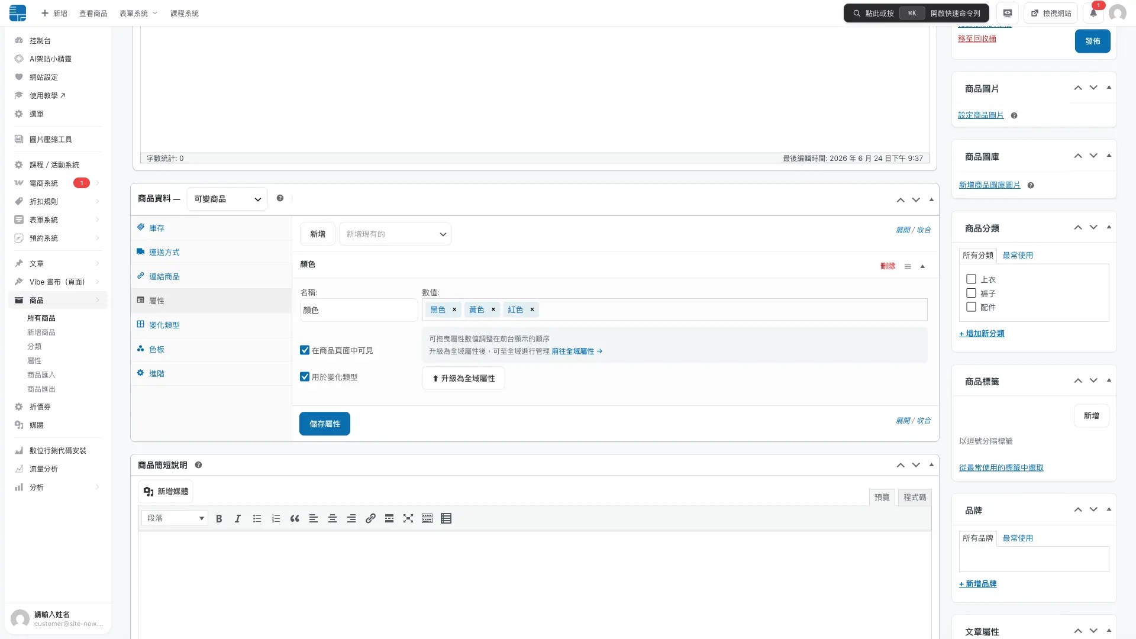This screenshot has height=639, width=1136.
Task: Click the 移至回收桶 link
Action: tap(977, 39)
